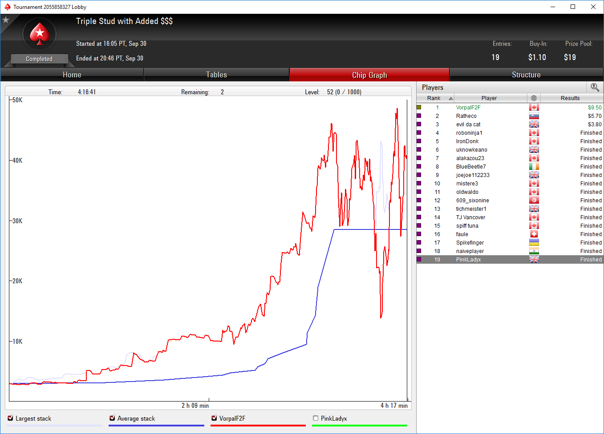604x434 pixels.
Task: Minimize the Tournament Lobby window
Action: (x=553, y=7)
